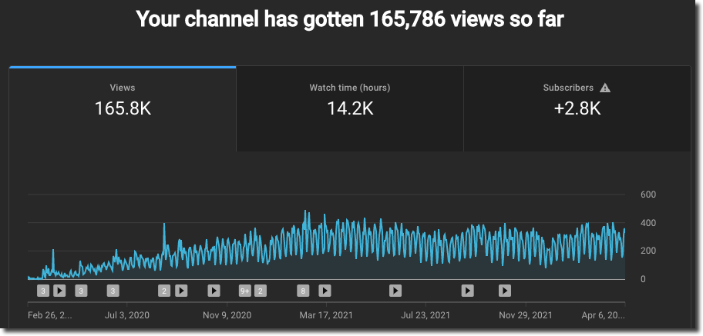Click the first "2" video marker on the timeline
703x336 pixels.
[164, 291]
